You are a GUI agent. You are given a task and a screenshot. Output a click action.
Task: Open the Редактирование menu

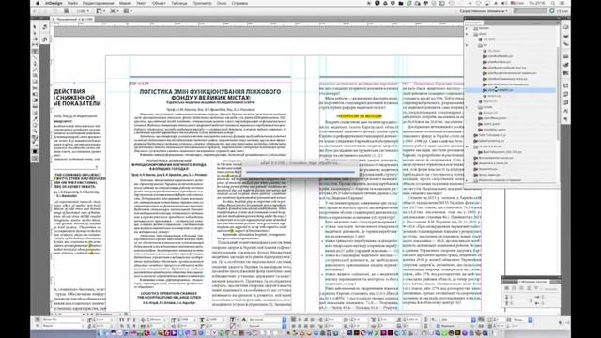pyautogui.click(x=99, y=3)
